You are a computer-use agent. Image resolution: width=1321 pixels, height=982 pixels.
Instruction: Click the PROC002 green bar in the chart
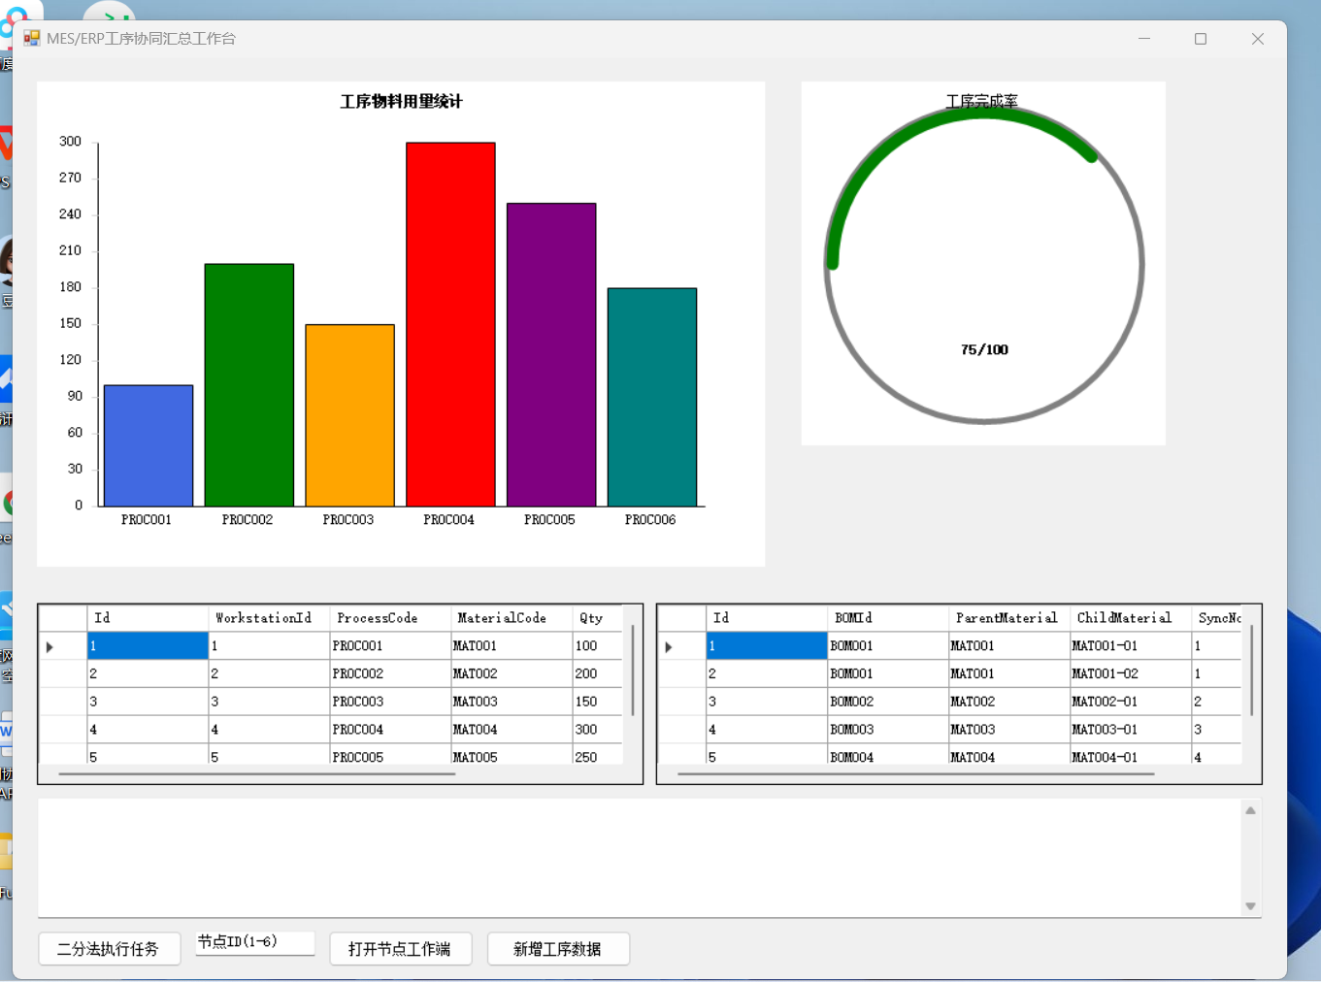(249, 384)
